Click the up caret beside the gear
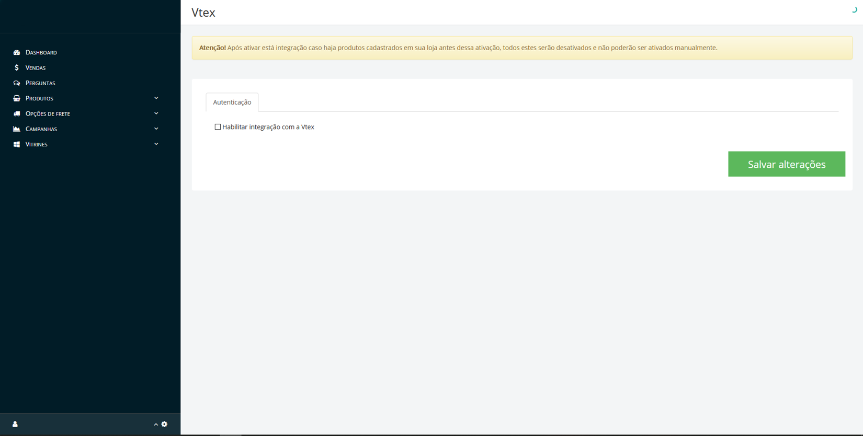Viewport: 863px width, 436px height. 156,424
